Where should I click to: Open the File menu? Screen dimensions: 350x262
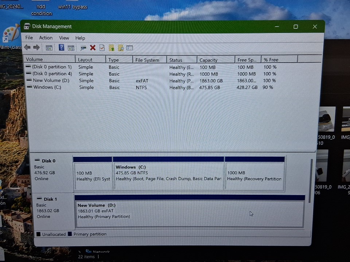(x=29, y=37)
